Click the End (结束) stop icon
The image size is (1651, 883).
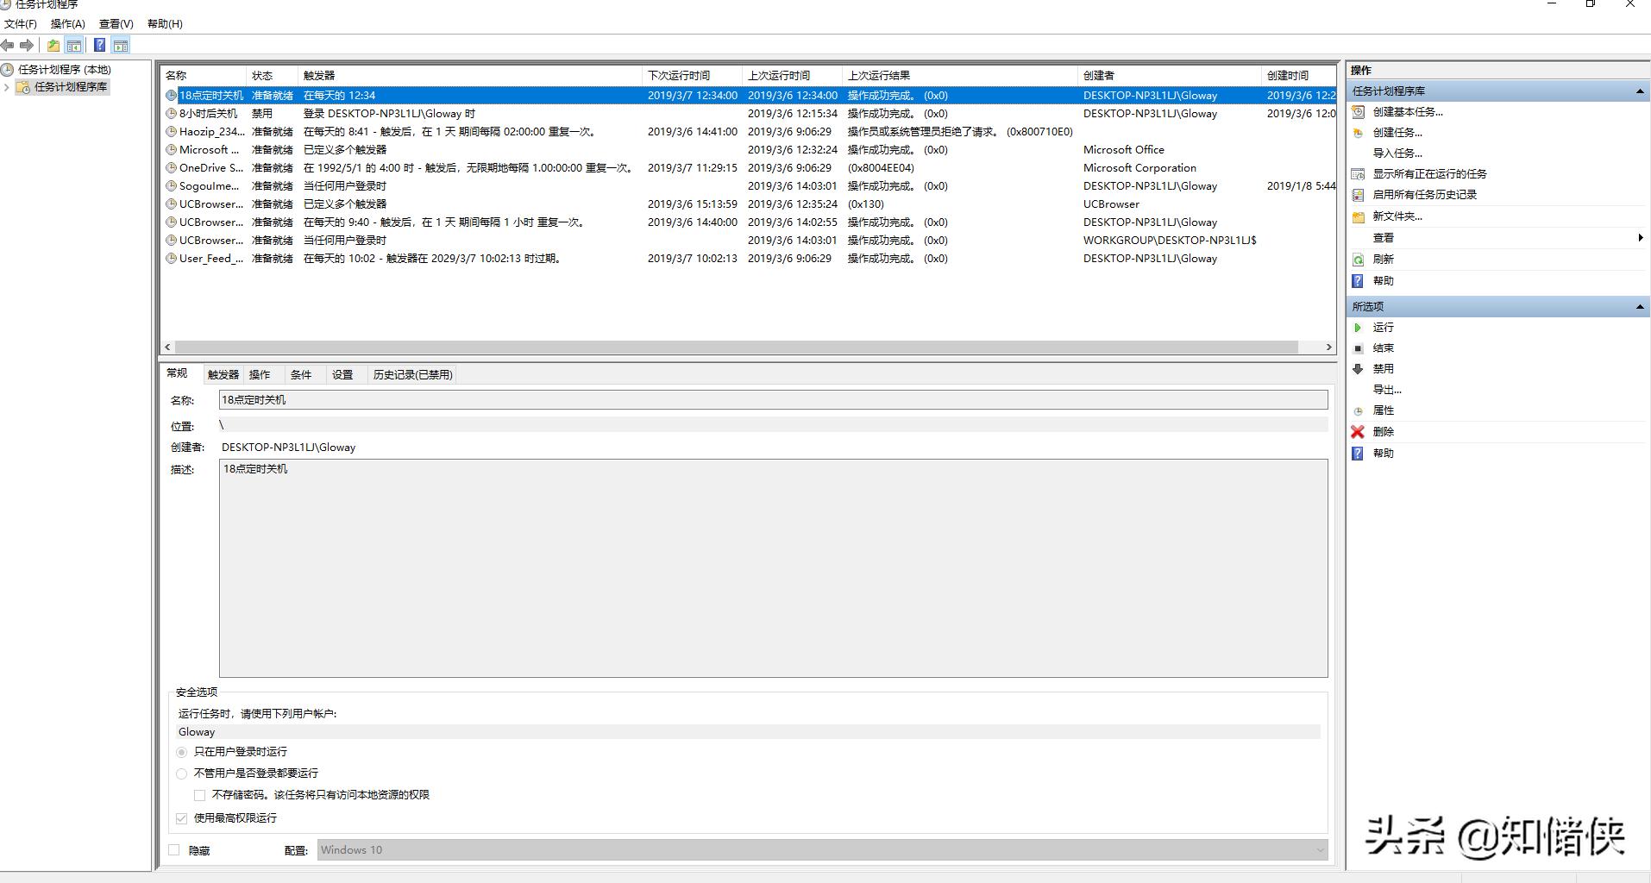click(1358, 348)
